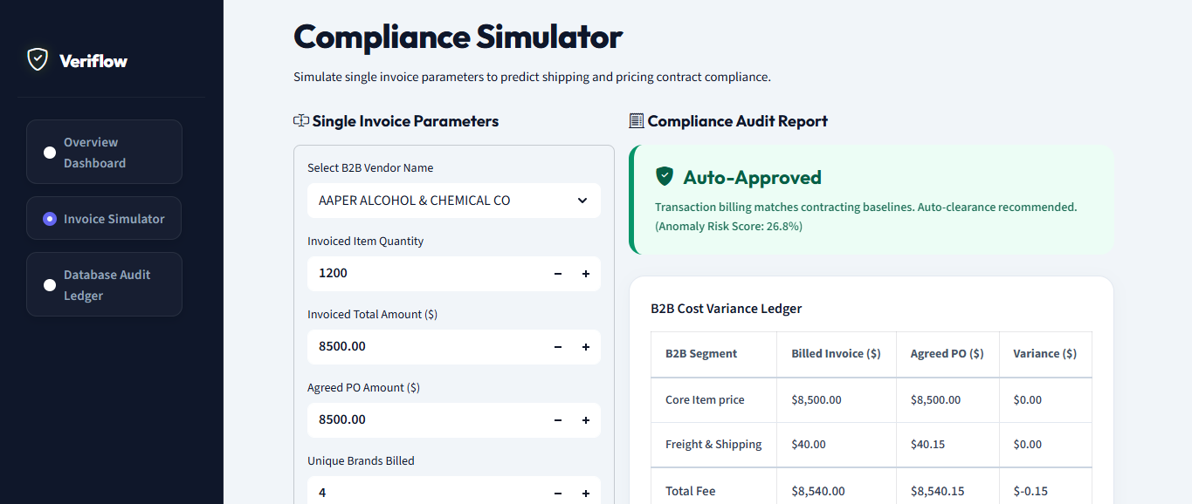1192x504 pixels.
Task: Increase Invoiced Total Amount with plus icon
Action: coord(586,347)
